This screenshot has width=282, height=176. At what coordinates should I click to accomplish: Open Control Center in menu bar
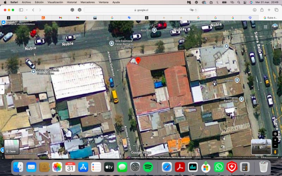[x=245, y=2]
